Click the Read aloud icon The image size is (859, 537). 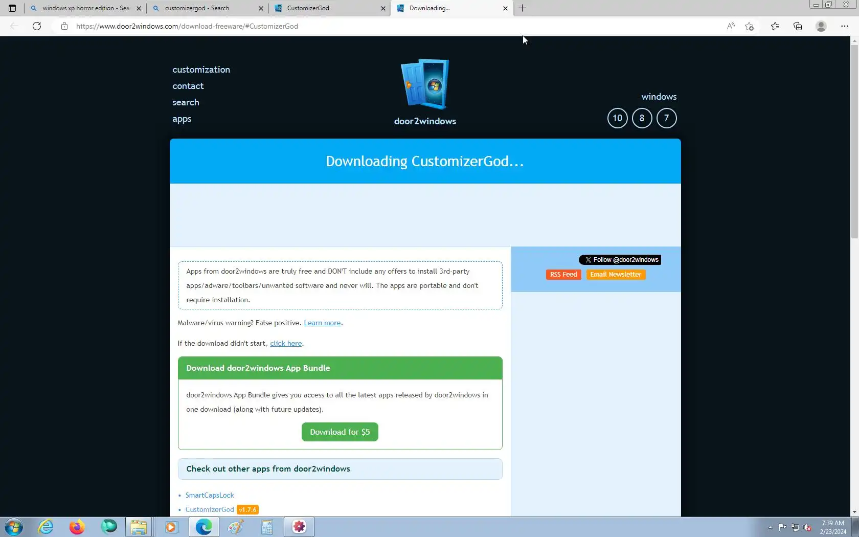[x=731, y=26]
